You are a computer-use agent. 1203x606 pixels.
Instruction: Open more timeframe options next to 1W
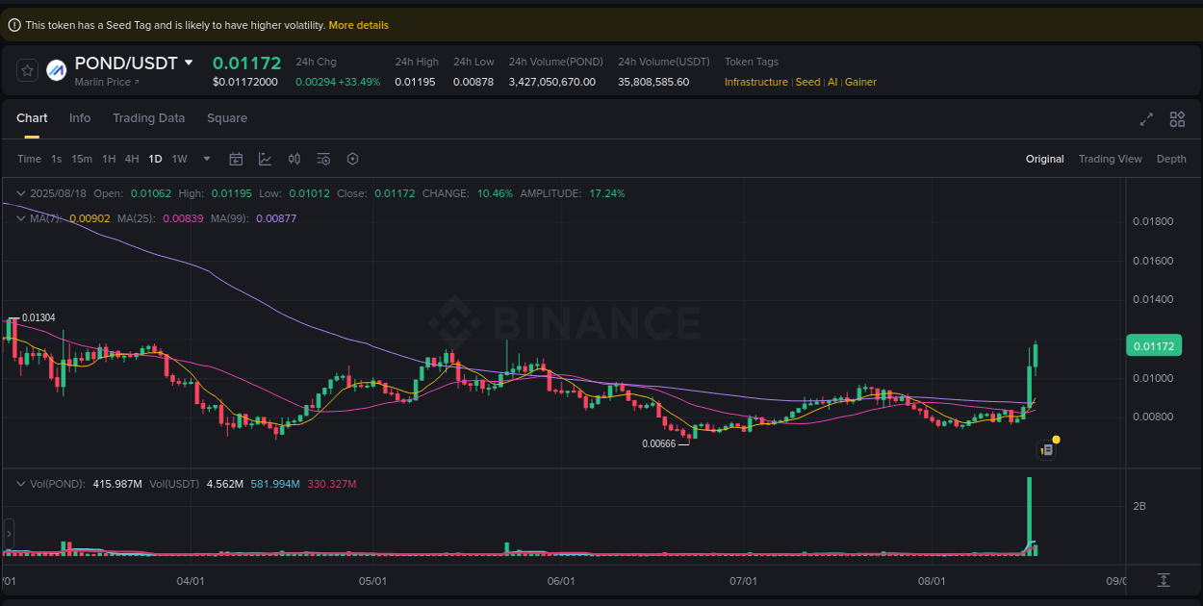click(205, 159)
